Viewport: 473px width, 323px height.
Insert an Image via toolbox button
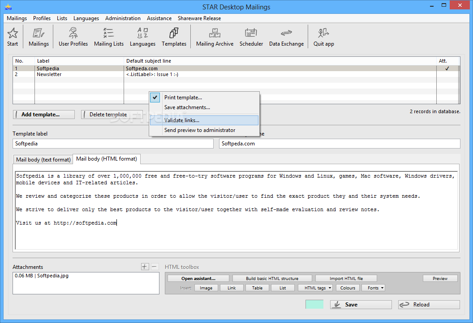click(206, 288)
